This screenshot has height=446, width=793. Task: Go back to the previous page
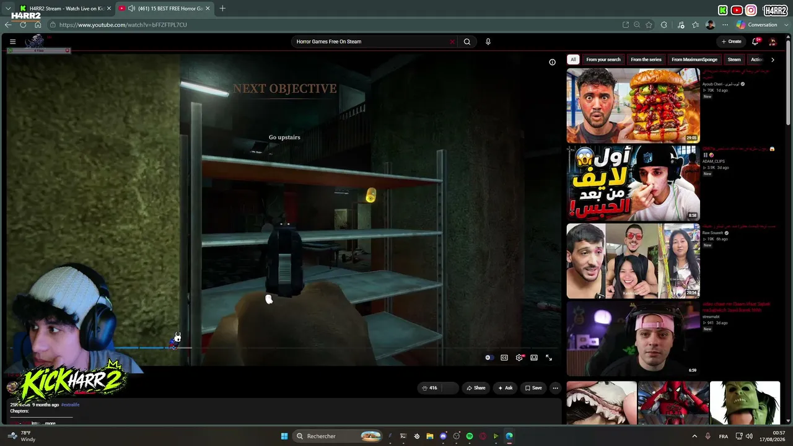coord(8,25)
